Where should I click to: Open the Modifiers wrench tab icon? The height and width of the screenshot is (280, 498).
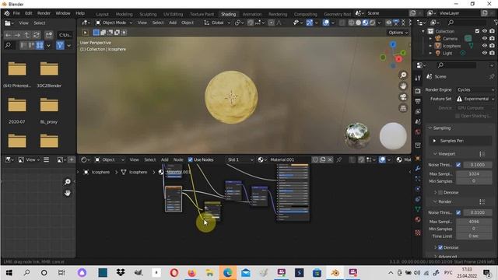point(418,168)
